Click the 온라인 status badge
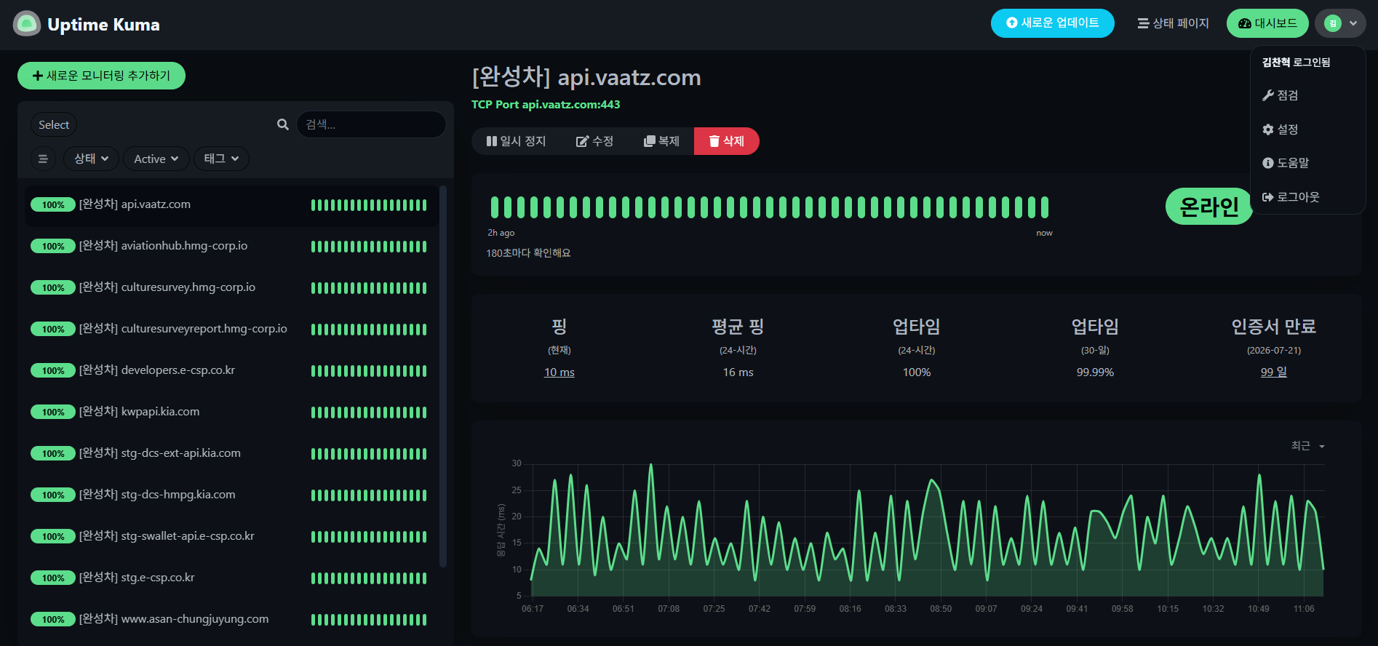 click(1209, 207)
